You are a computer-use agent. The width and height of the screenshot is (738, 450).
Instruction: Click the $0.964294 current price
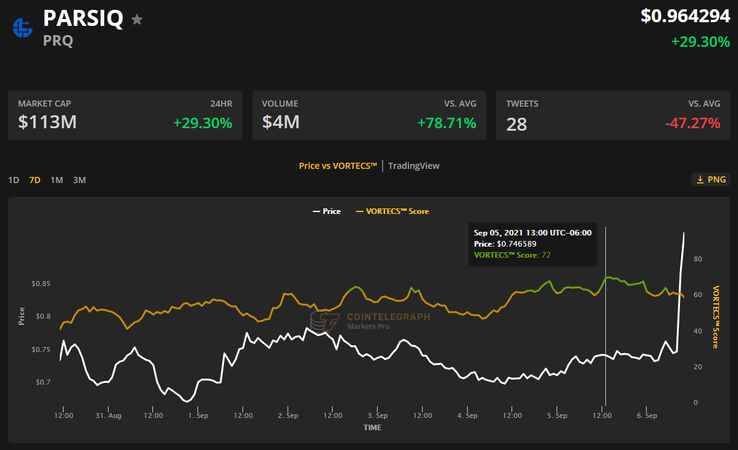[685, 17]
